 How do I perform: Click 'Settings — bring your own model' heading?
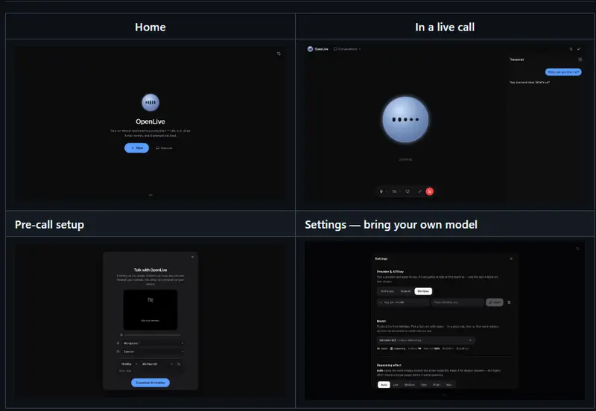391,225
